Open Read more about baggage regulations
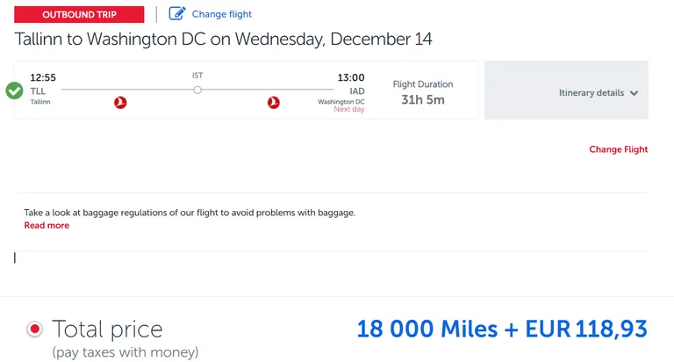Viewport: 674px width, 362px height. pos(47,226)
